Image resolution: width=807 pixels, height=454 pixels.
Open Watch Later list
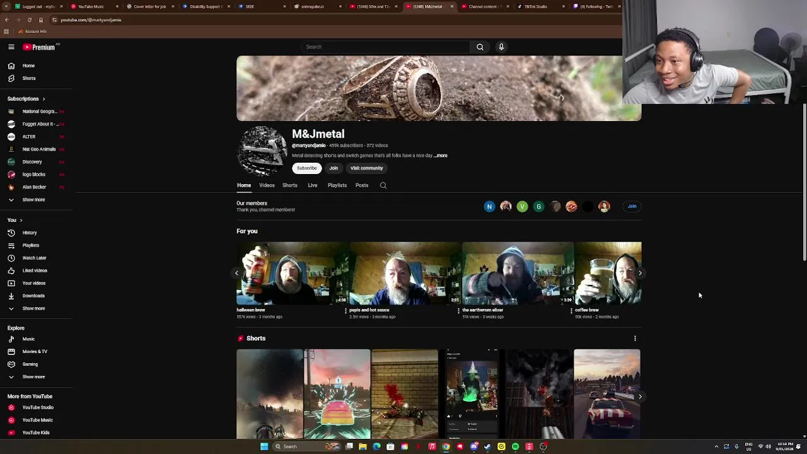coord(35,258)
